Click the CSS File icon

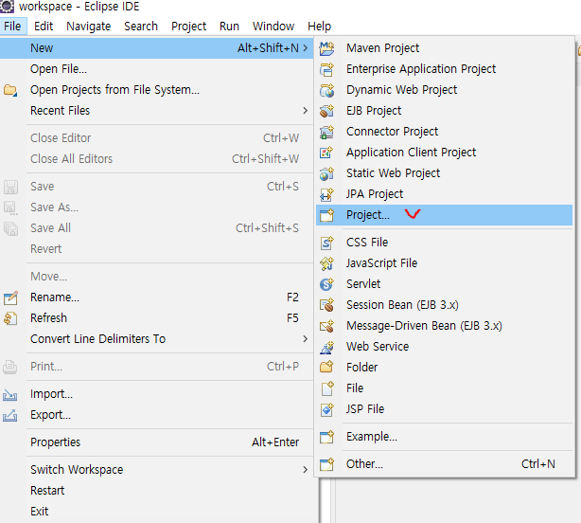[x=326, y=243]
